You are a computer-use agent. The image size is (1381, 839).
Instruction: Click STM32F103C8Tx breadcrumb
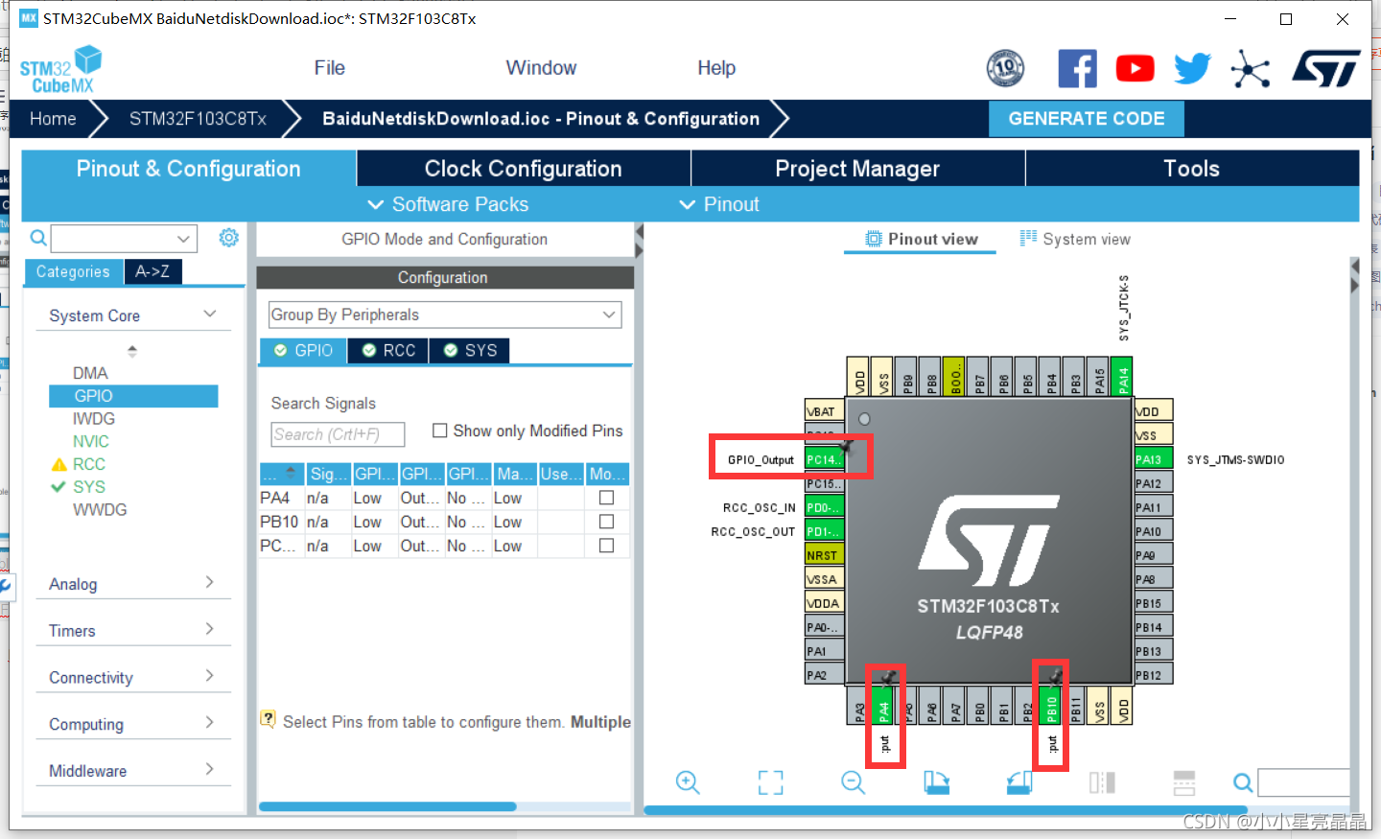click(198, 119)
